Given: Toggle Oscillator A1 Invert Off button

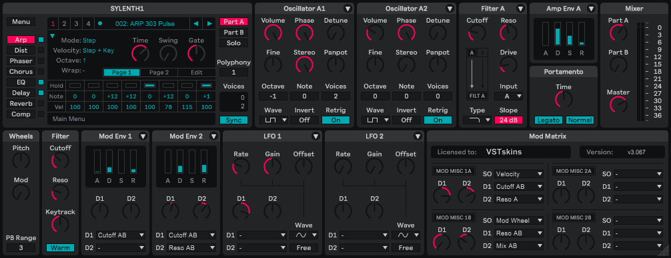Looking at the screenshot, I should coord(304,120).
